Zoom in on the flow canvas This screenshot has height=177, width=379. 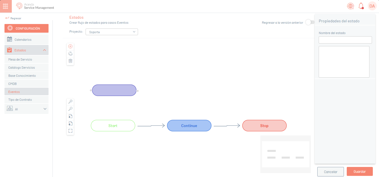[x=70, y=102]
